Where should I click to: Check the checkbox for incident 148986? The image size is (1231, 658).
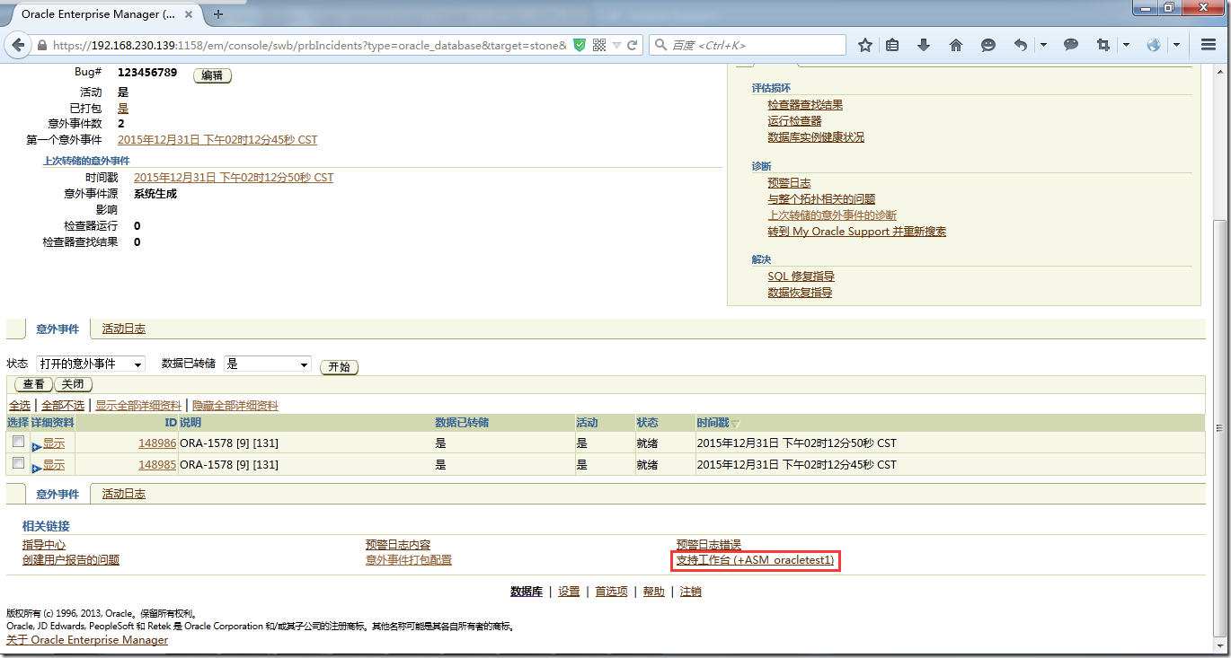tap(18, 442)
